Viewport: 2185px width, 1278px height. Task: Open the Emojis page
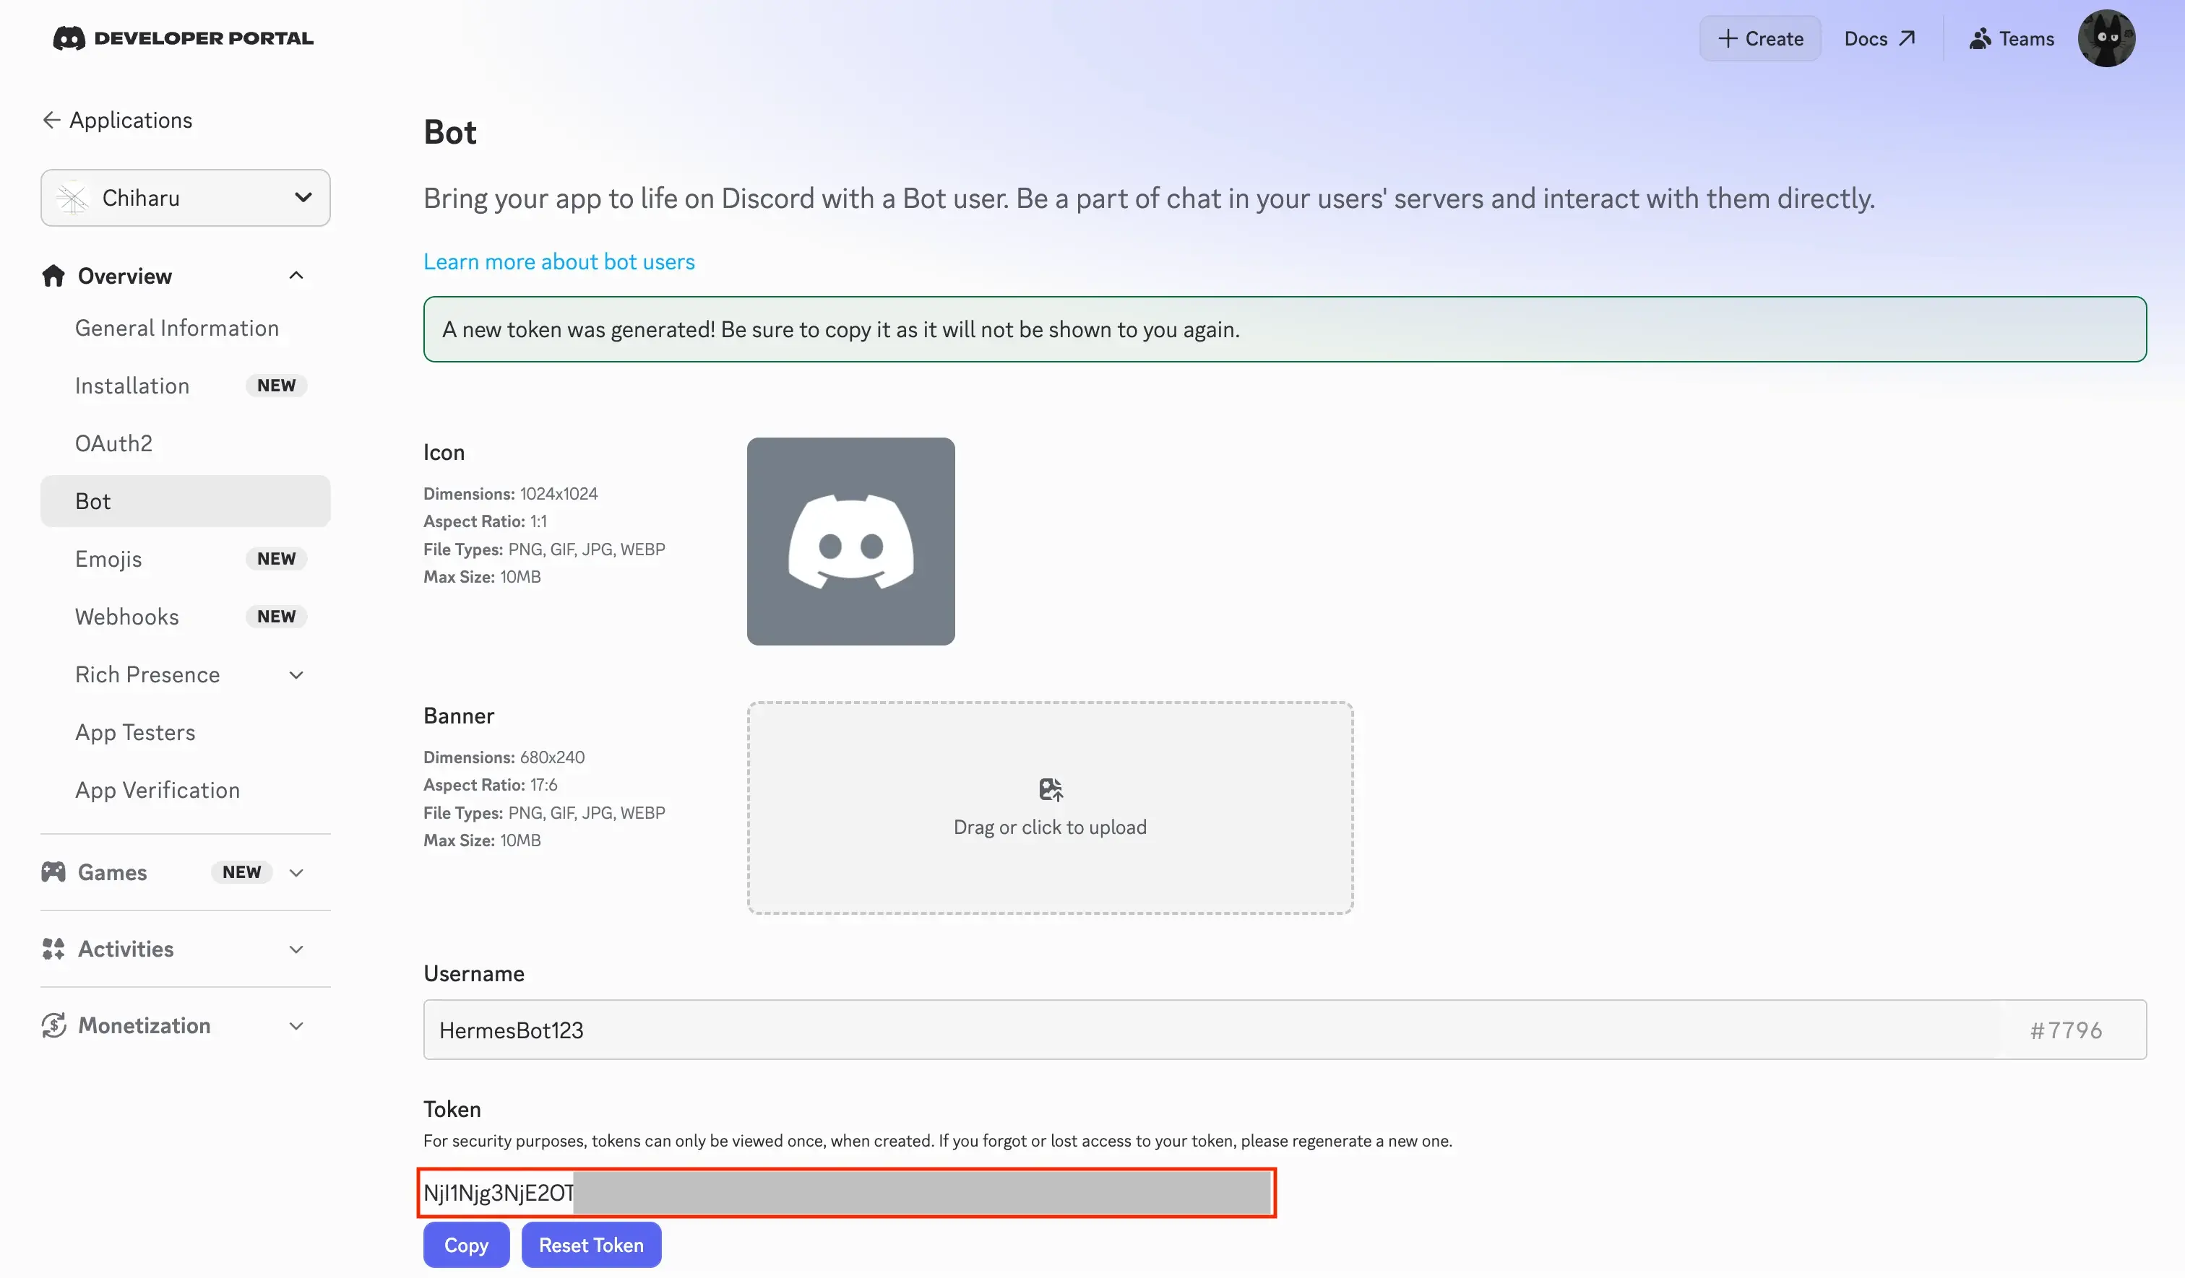[x=108, y=559]
